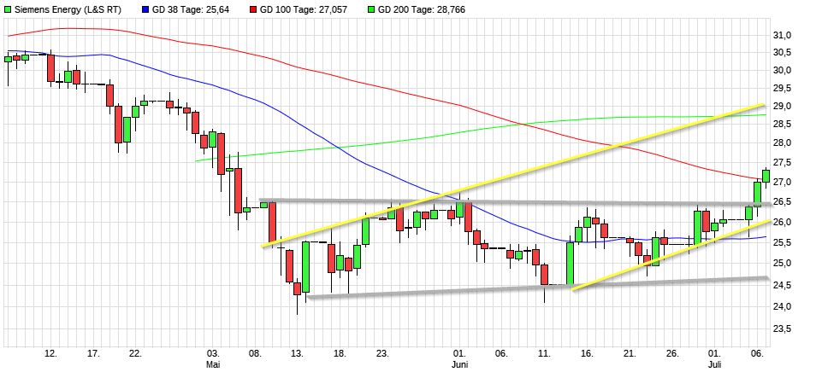Click the green Siemens Energy legend swatch
Viewport: 822px width, 372px height.
pos(8,9)
